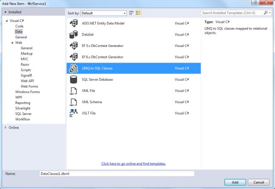
Task: Select Web Forms category
Action: point(29,86)
